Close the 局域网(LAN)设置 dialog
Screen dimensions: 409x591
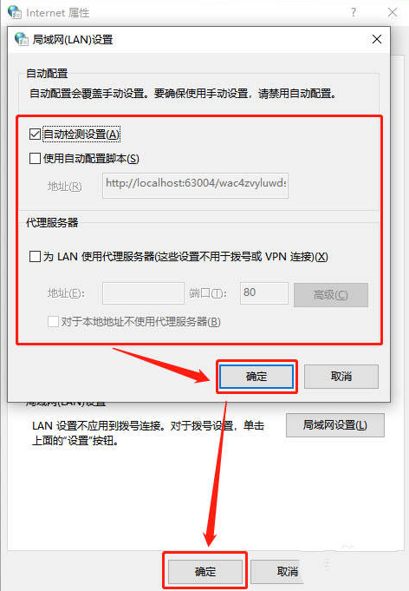pyautogui.click(x=377, y=39)
